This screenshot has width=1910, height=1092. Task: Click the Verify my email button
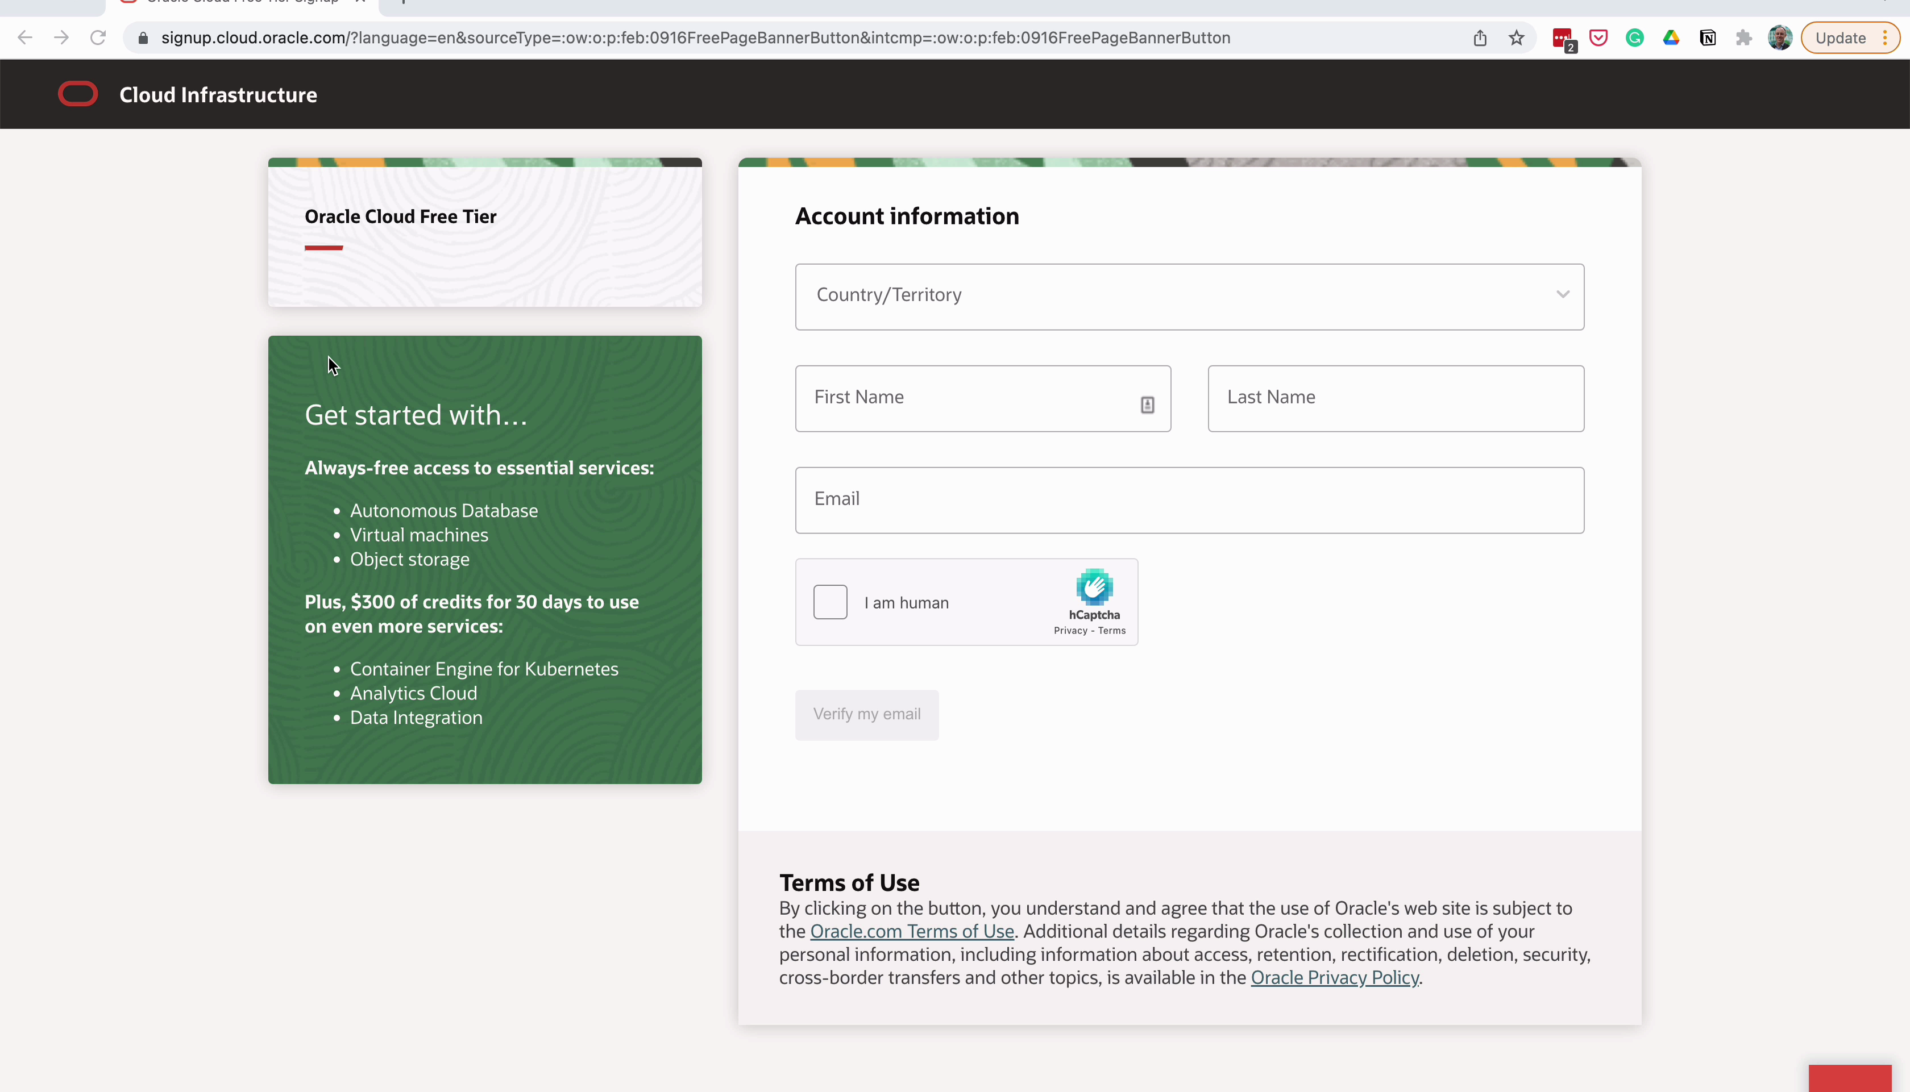(x=866, y=715)
